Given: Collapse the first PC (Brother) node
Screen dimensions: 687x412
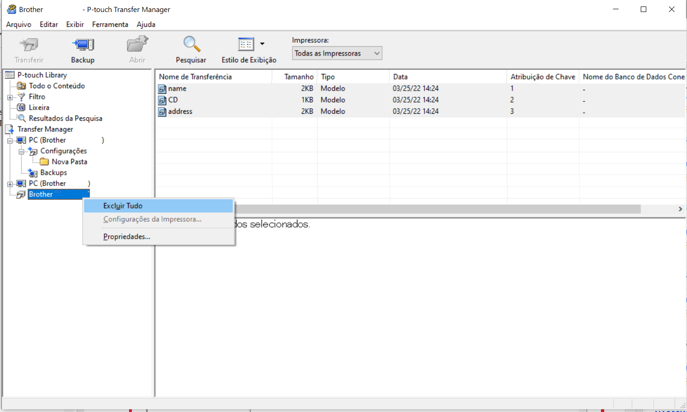Looking at the screenshot, I should point(10,141).
